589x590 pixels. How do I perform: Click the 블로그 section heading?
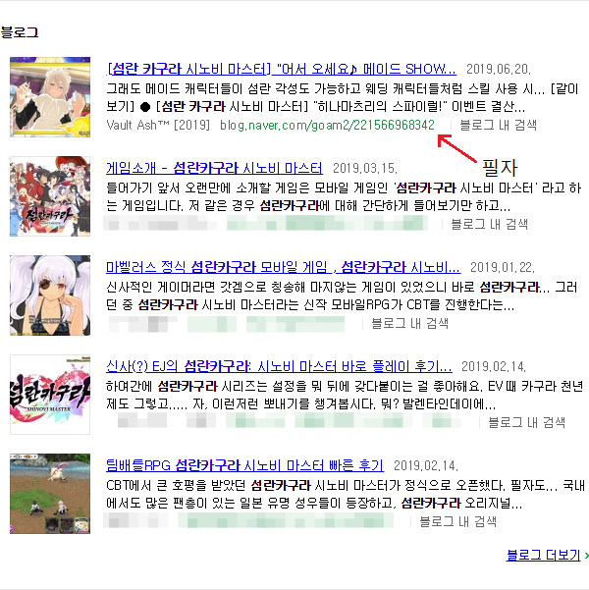[x=20, y=32]
